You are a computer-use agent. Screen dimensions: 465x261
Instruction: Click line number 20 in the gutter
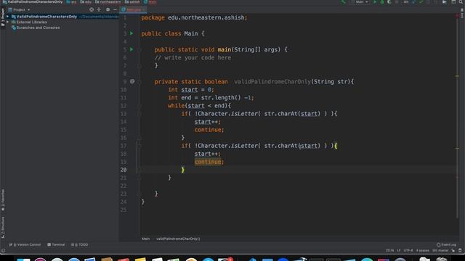(124, 170)
